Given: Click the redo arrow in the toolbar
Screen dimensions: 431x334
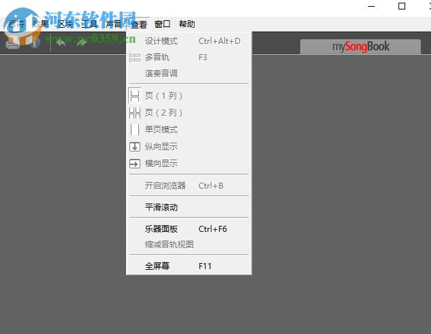Looking at the screenshot, I should pos(81,43).
